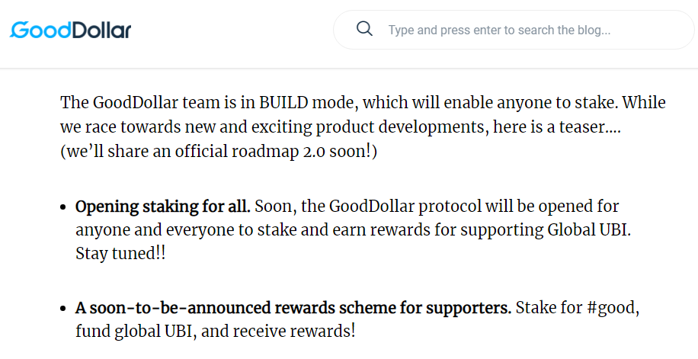Click the dark "Dollar" part of the logo
The image size is (698, 359).
[101, 30]
